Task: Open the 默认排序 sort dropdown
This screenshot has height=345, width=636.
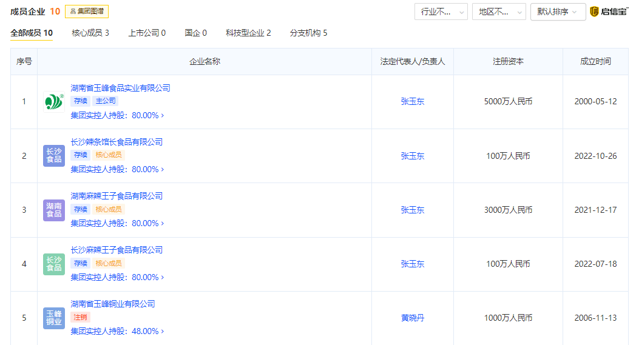Action: click(558, 12)
